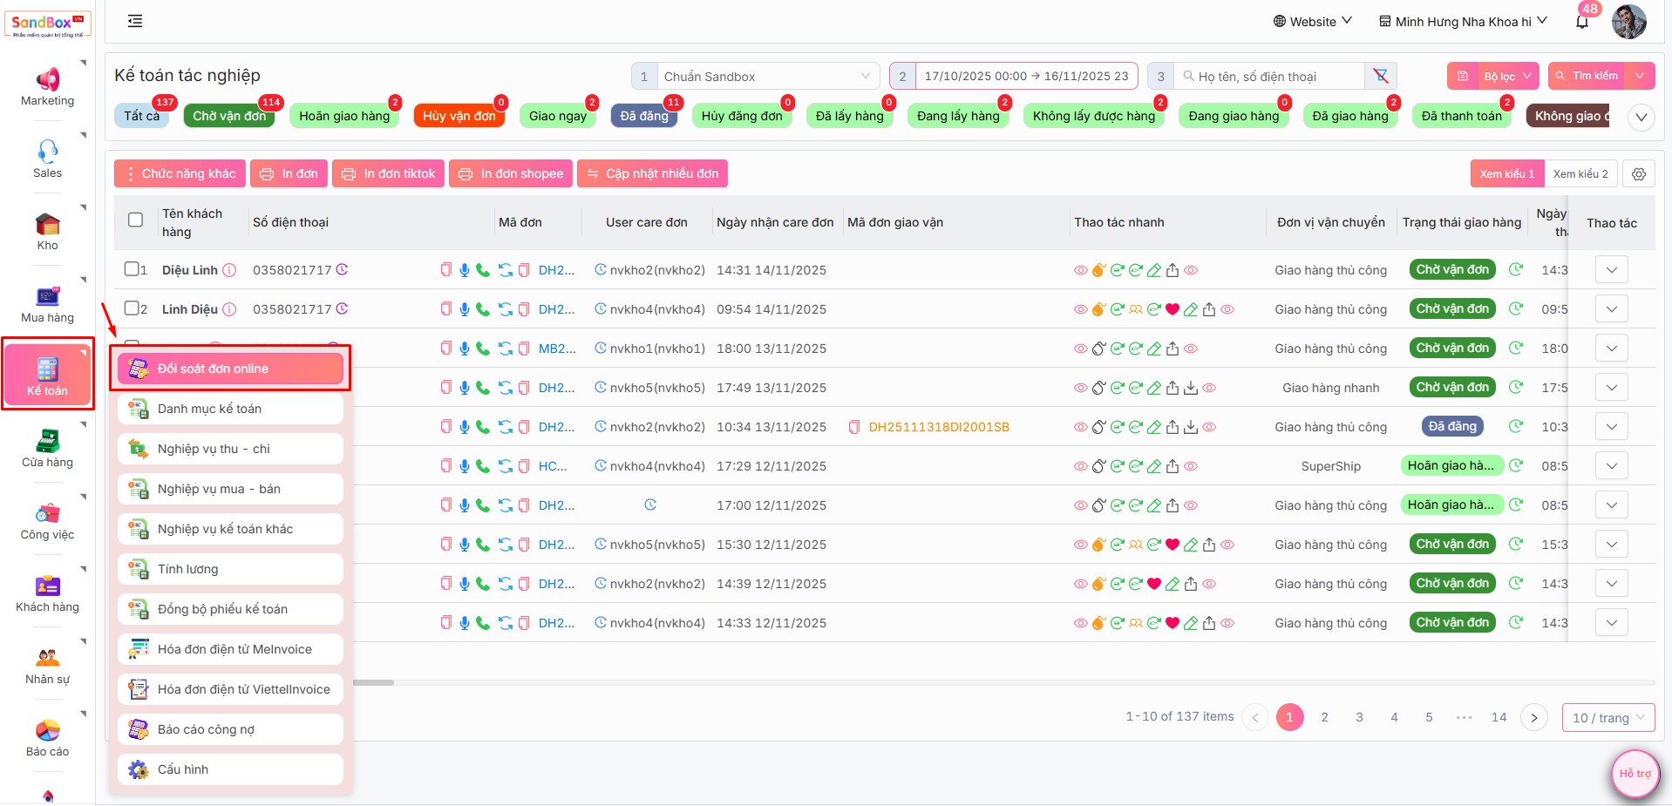Click the In đơn shopee button
Screen dimensions: 1672x806
(x=511, y=174)
